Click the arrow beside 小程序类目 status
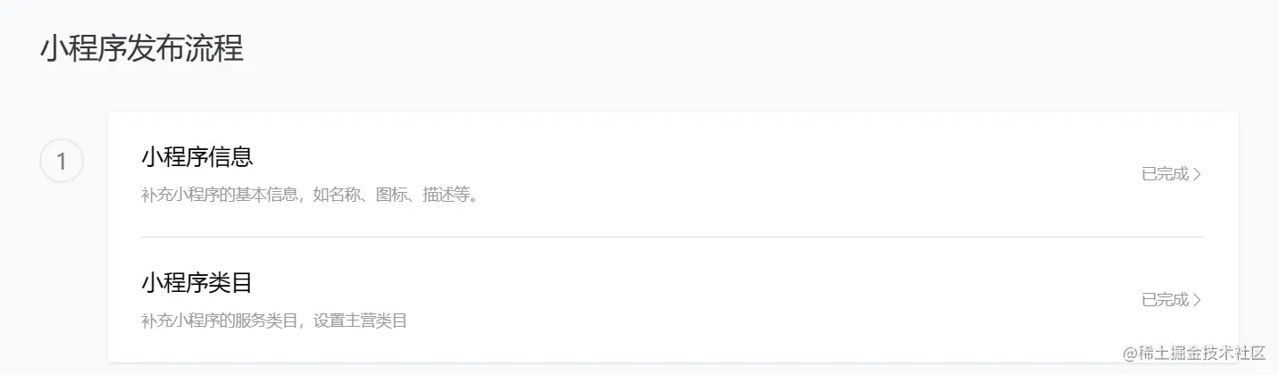Viewport: 1279px width, 375px height. click(x=1198, y=300)
